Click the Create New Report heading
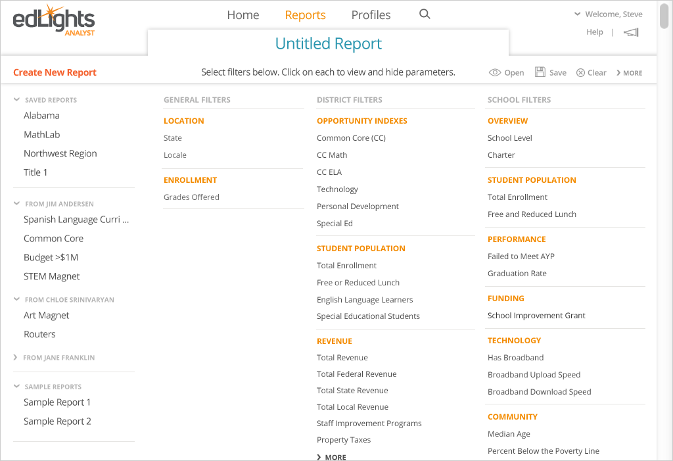Viewport: 673px width, 461px height. click(x=55, y=72)
